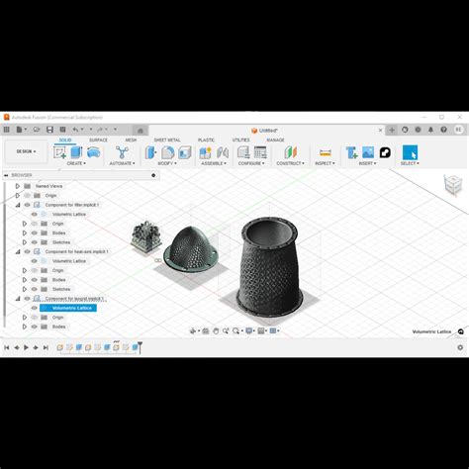Expand Bodies under the filter component

(x=25, y=233)
